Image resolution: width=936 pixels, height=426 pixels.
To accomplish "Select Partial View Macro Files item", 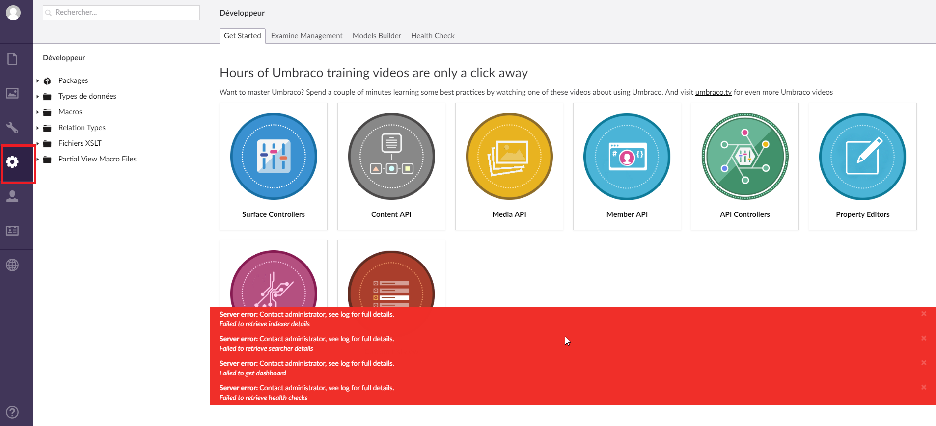I will tap(97, 159).
